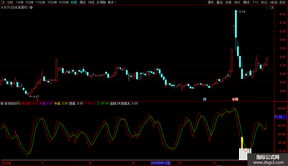Click the 大东方(日线.前复权) title
The height and width of the screenshot is (166, 288).
click(14, 7)
